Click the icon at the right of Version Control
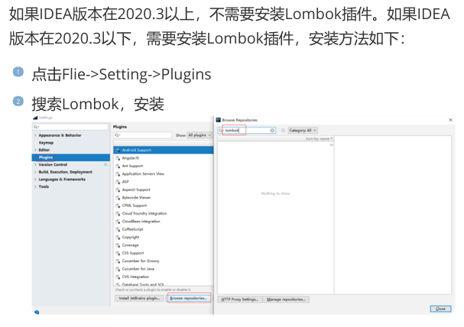 coord(105,165)
